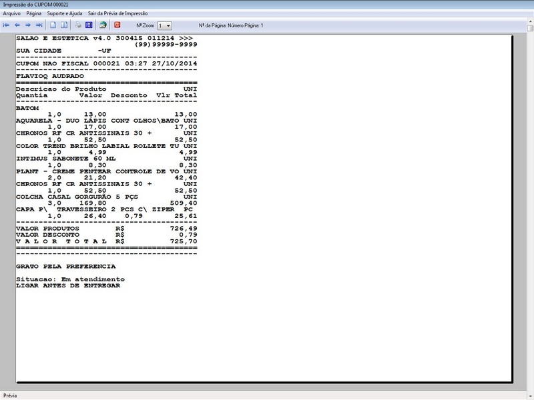Screen dimensions: 534x400
Task: Click 'SUA CIDADE -UF' line
Action: click(x=63, y=51)
